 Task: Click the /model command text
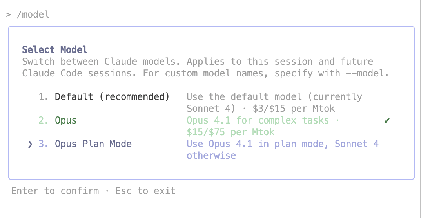coord(33,15)
